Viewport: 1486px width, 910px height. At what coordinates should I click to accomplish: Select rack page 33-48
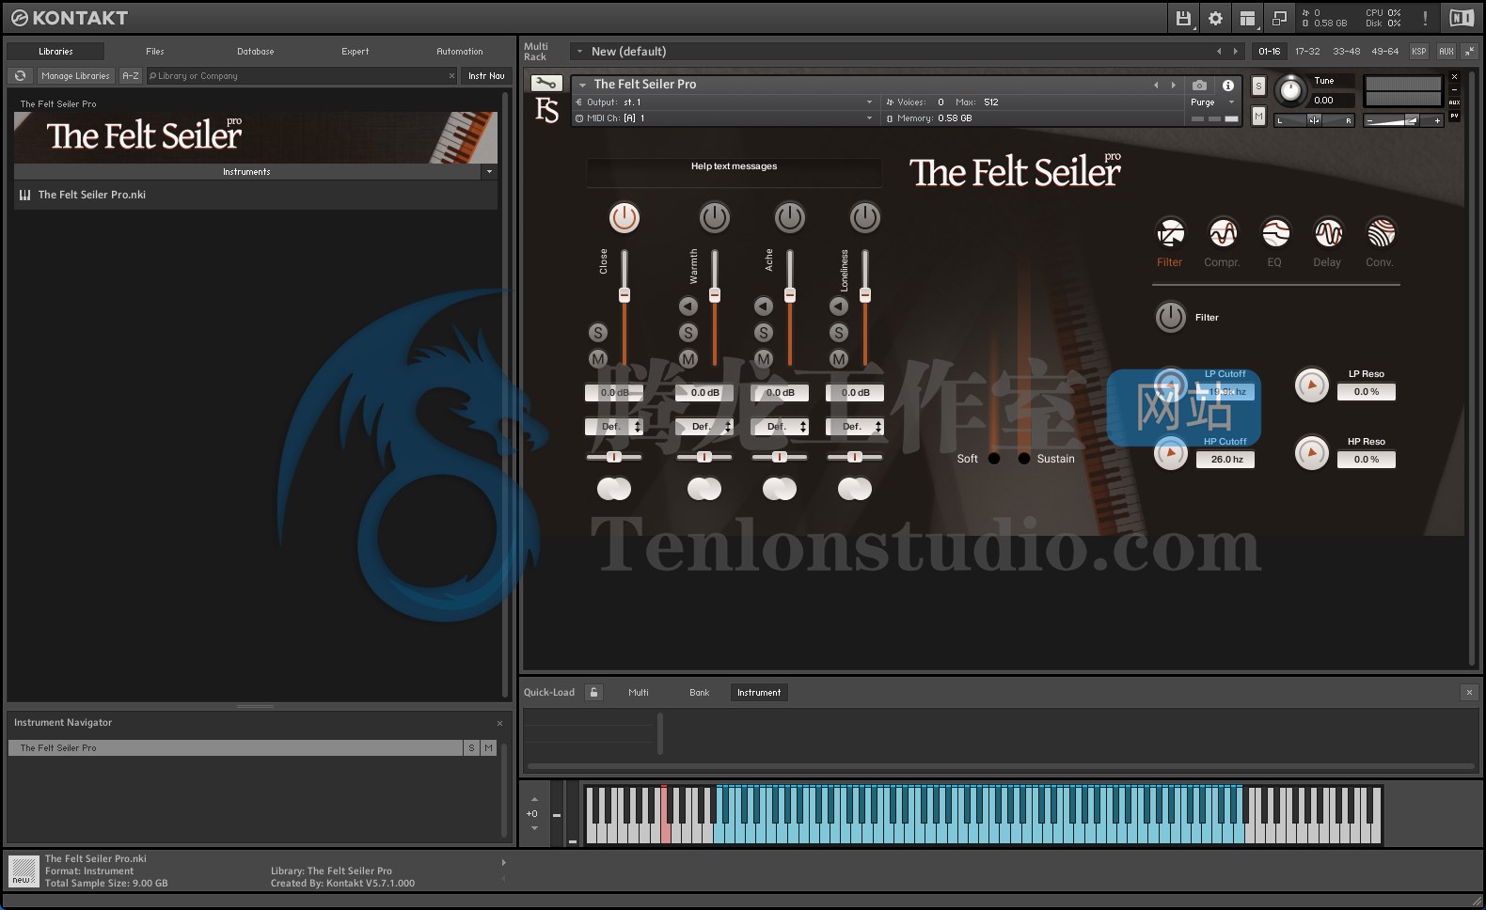1347,52
